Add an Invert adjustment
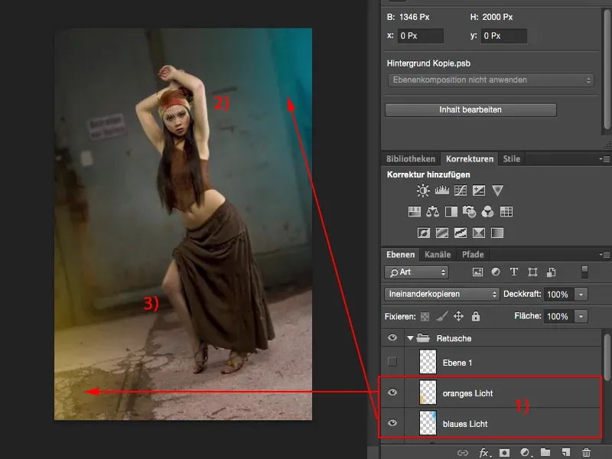Screen dimensions: 612x459 (424, 233)
